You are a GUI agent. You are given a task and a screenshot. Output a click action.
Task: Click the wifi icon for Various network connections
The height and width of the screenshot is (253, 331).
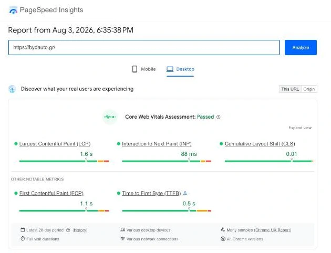(x=122, y=239)
